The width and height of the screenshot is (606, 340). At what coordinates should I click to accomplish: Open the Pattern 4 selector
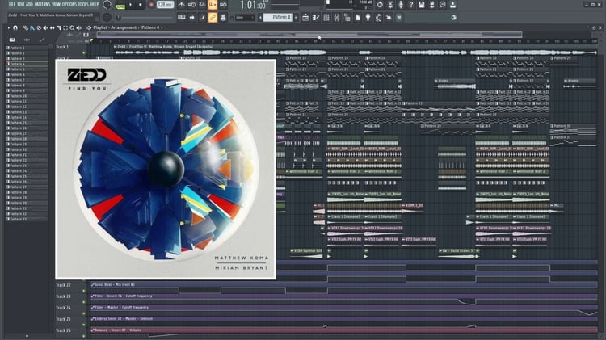point(278,18)
